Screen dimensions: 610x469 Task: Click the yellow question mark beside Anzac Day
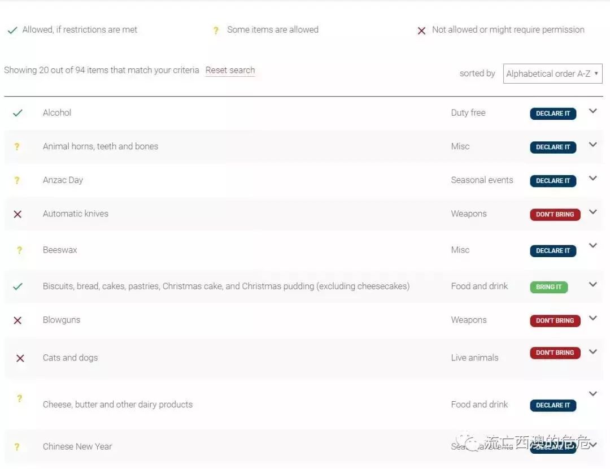(17, 181)
